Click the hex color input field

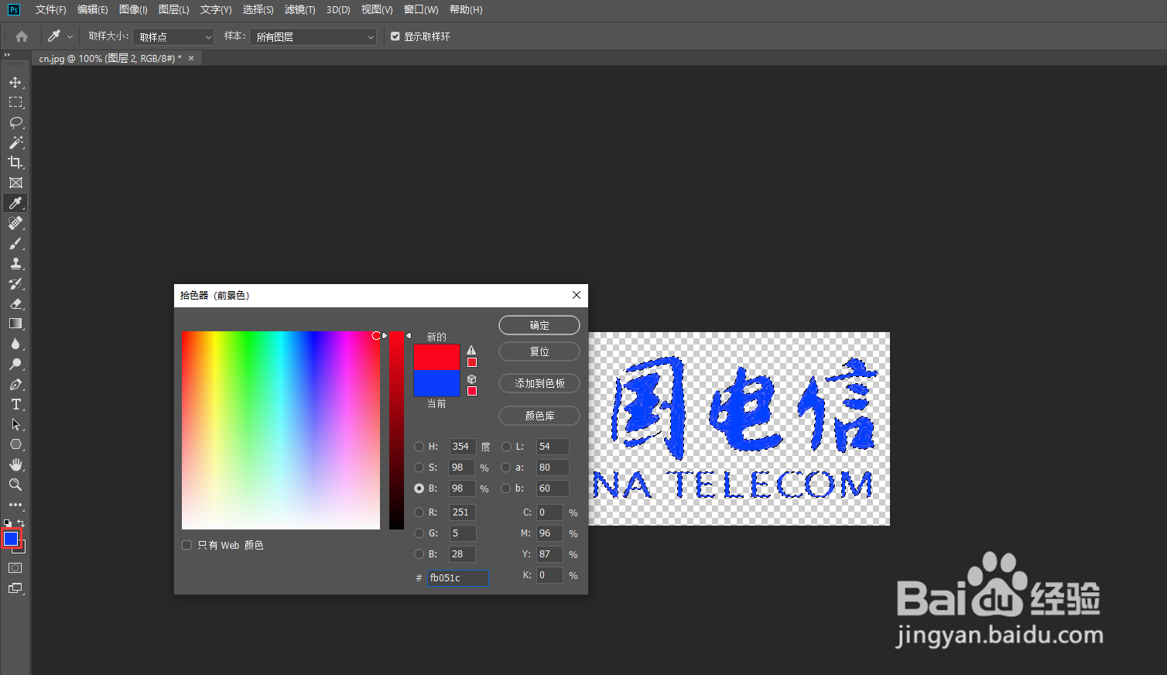click(x=457, y=577)
